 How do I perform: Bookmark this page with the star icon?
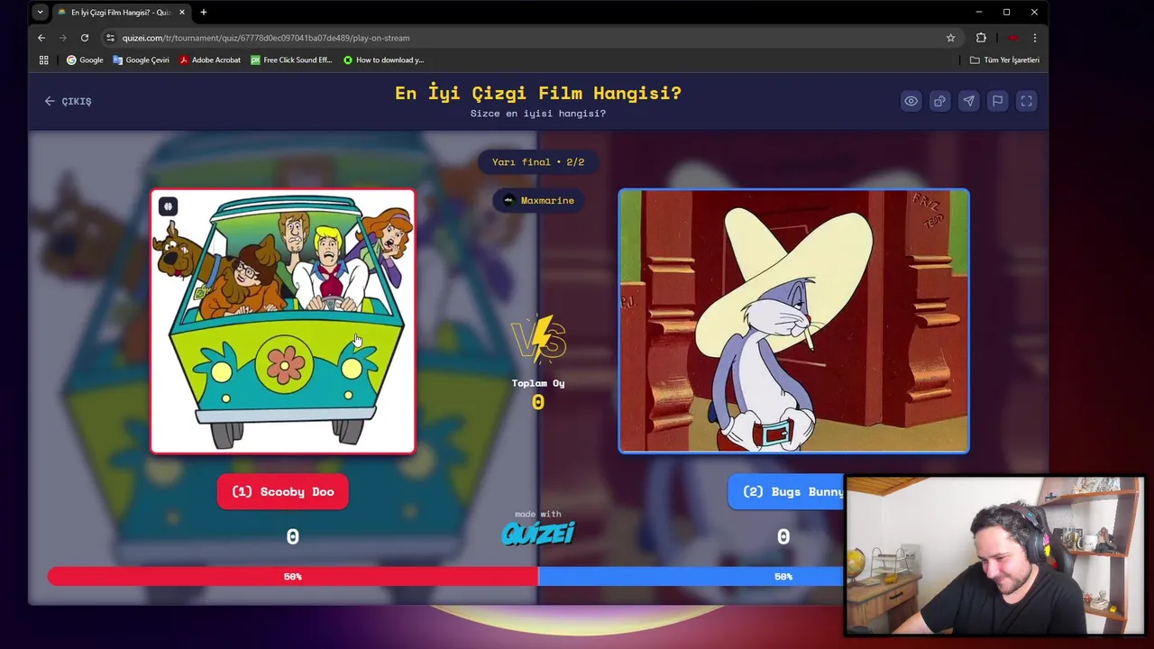(950, 38)
